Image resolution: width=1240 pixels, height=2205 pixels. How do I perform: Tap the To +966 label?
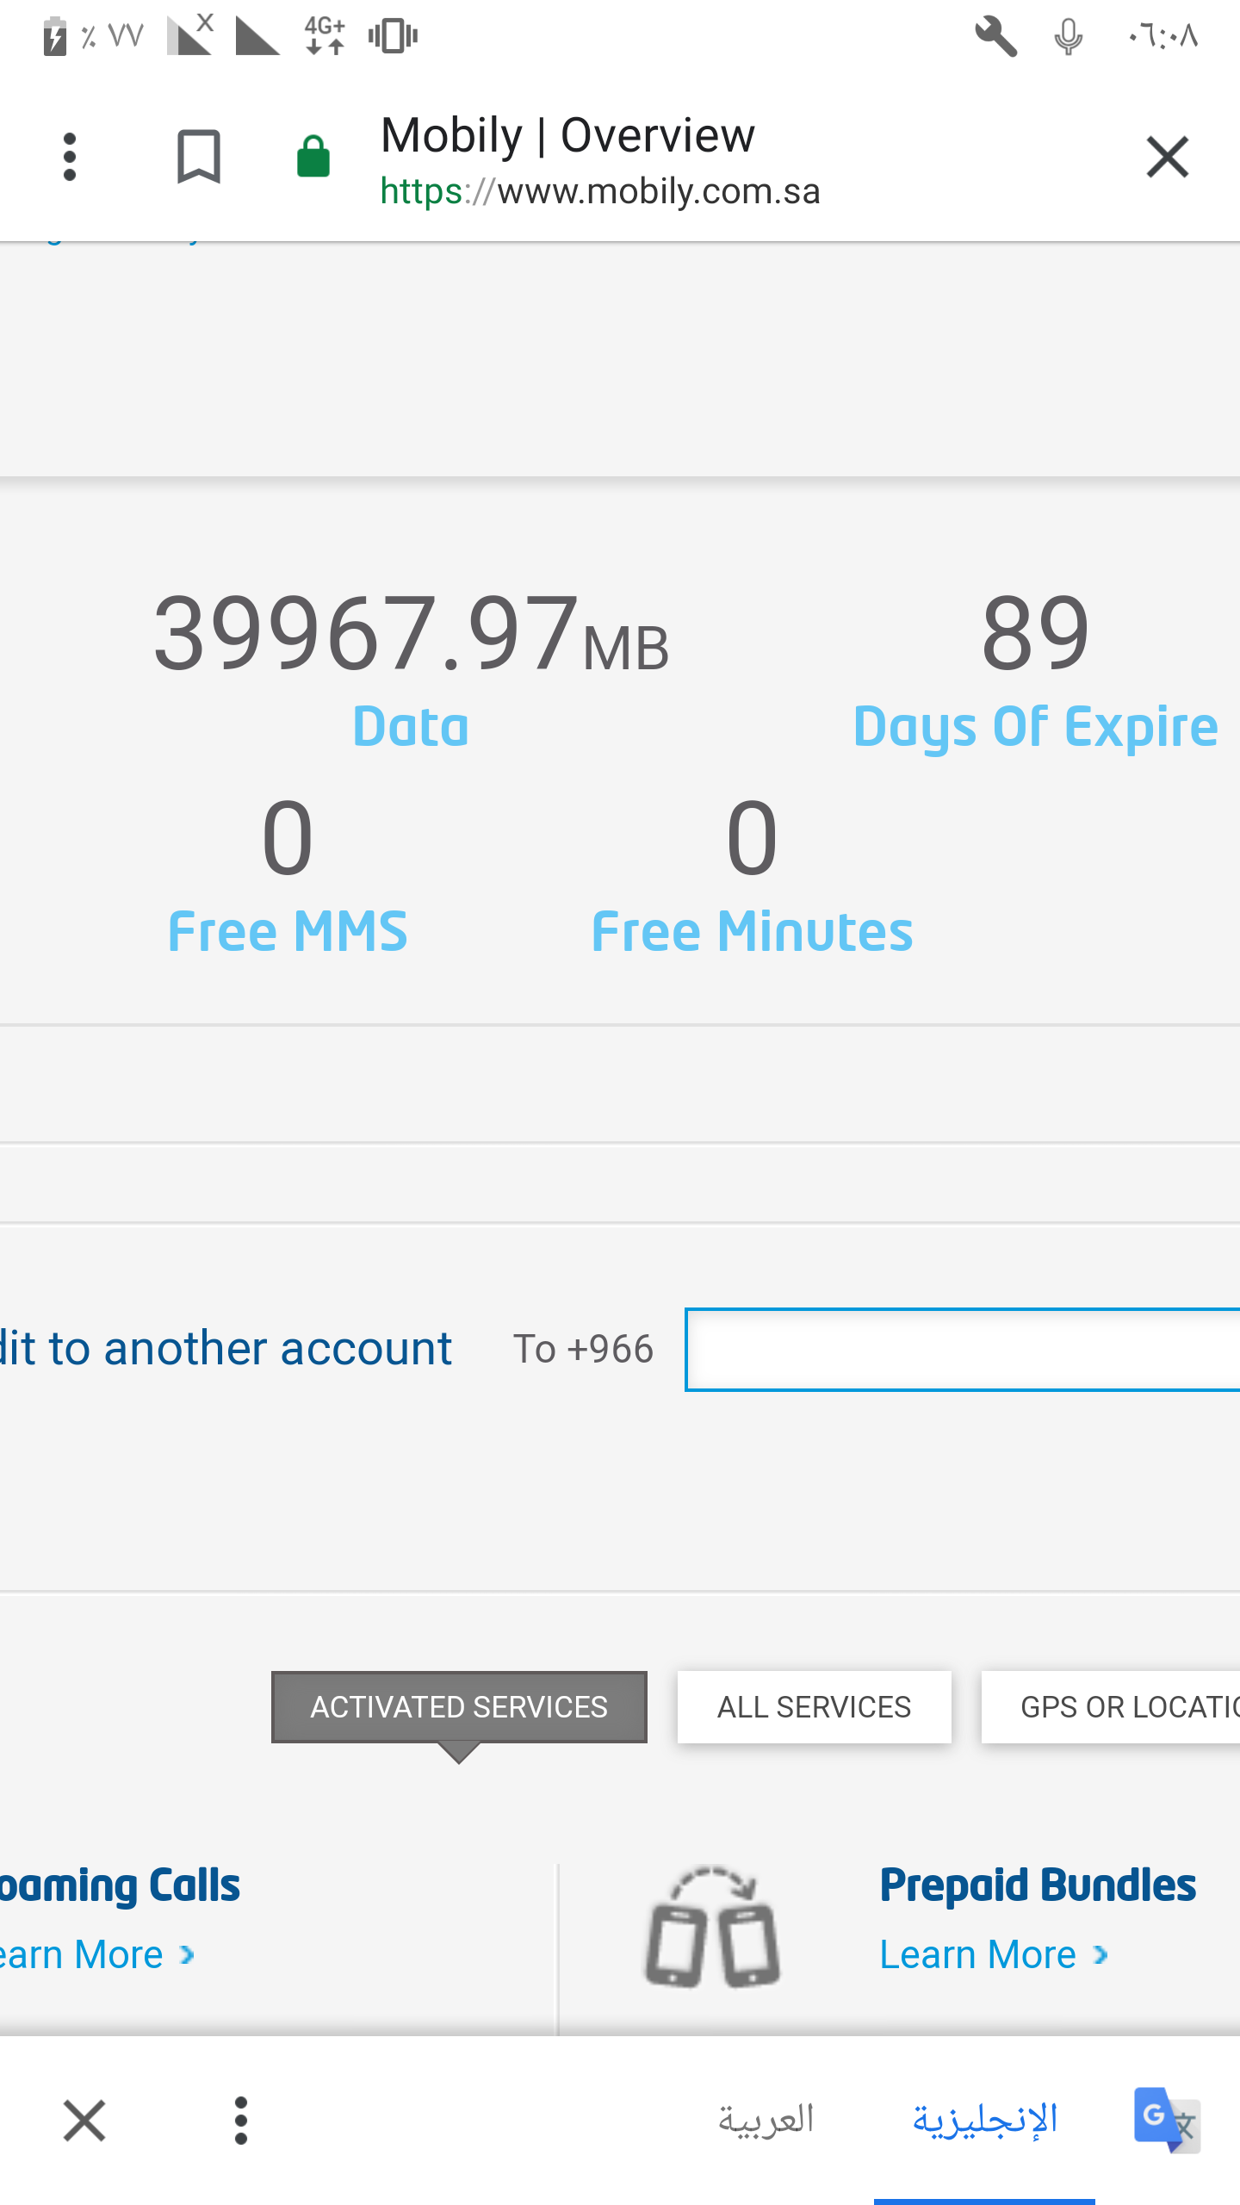coord(583,1349)
